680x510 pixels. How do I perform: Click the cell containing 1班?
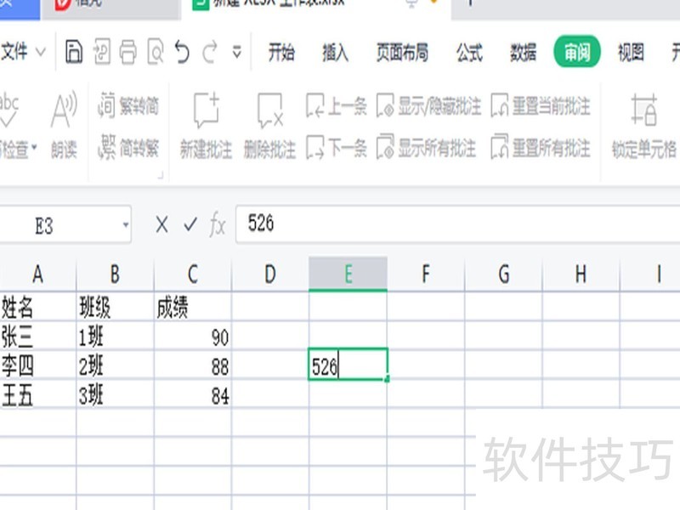[115, 336]
